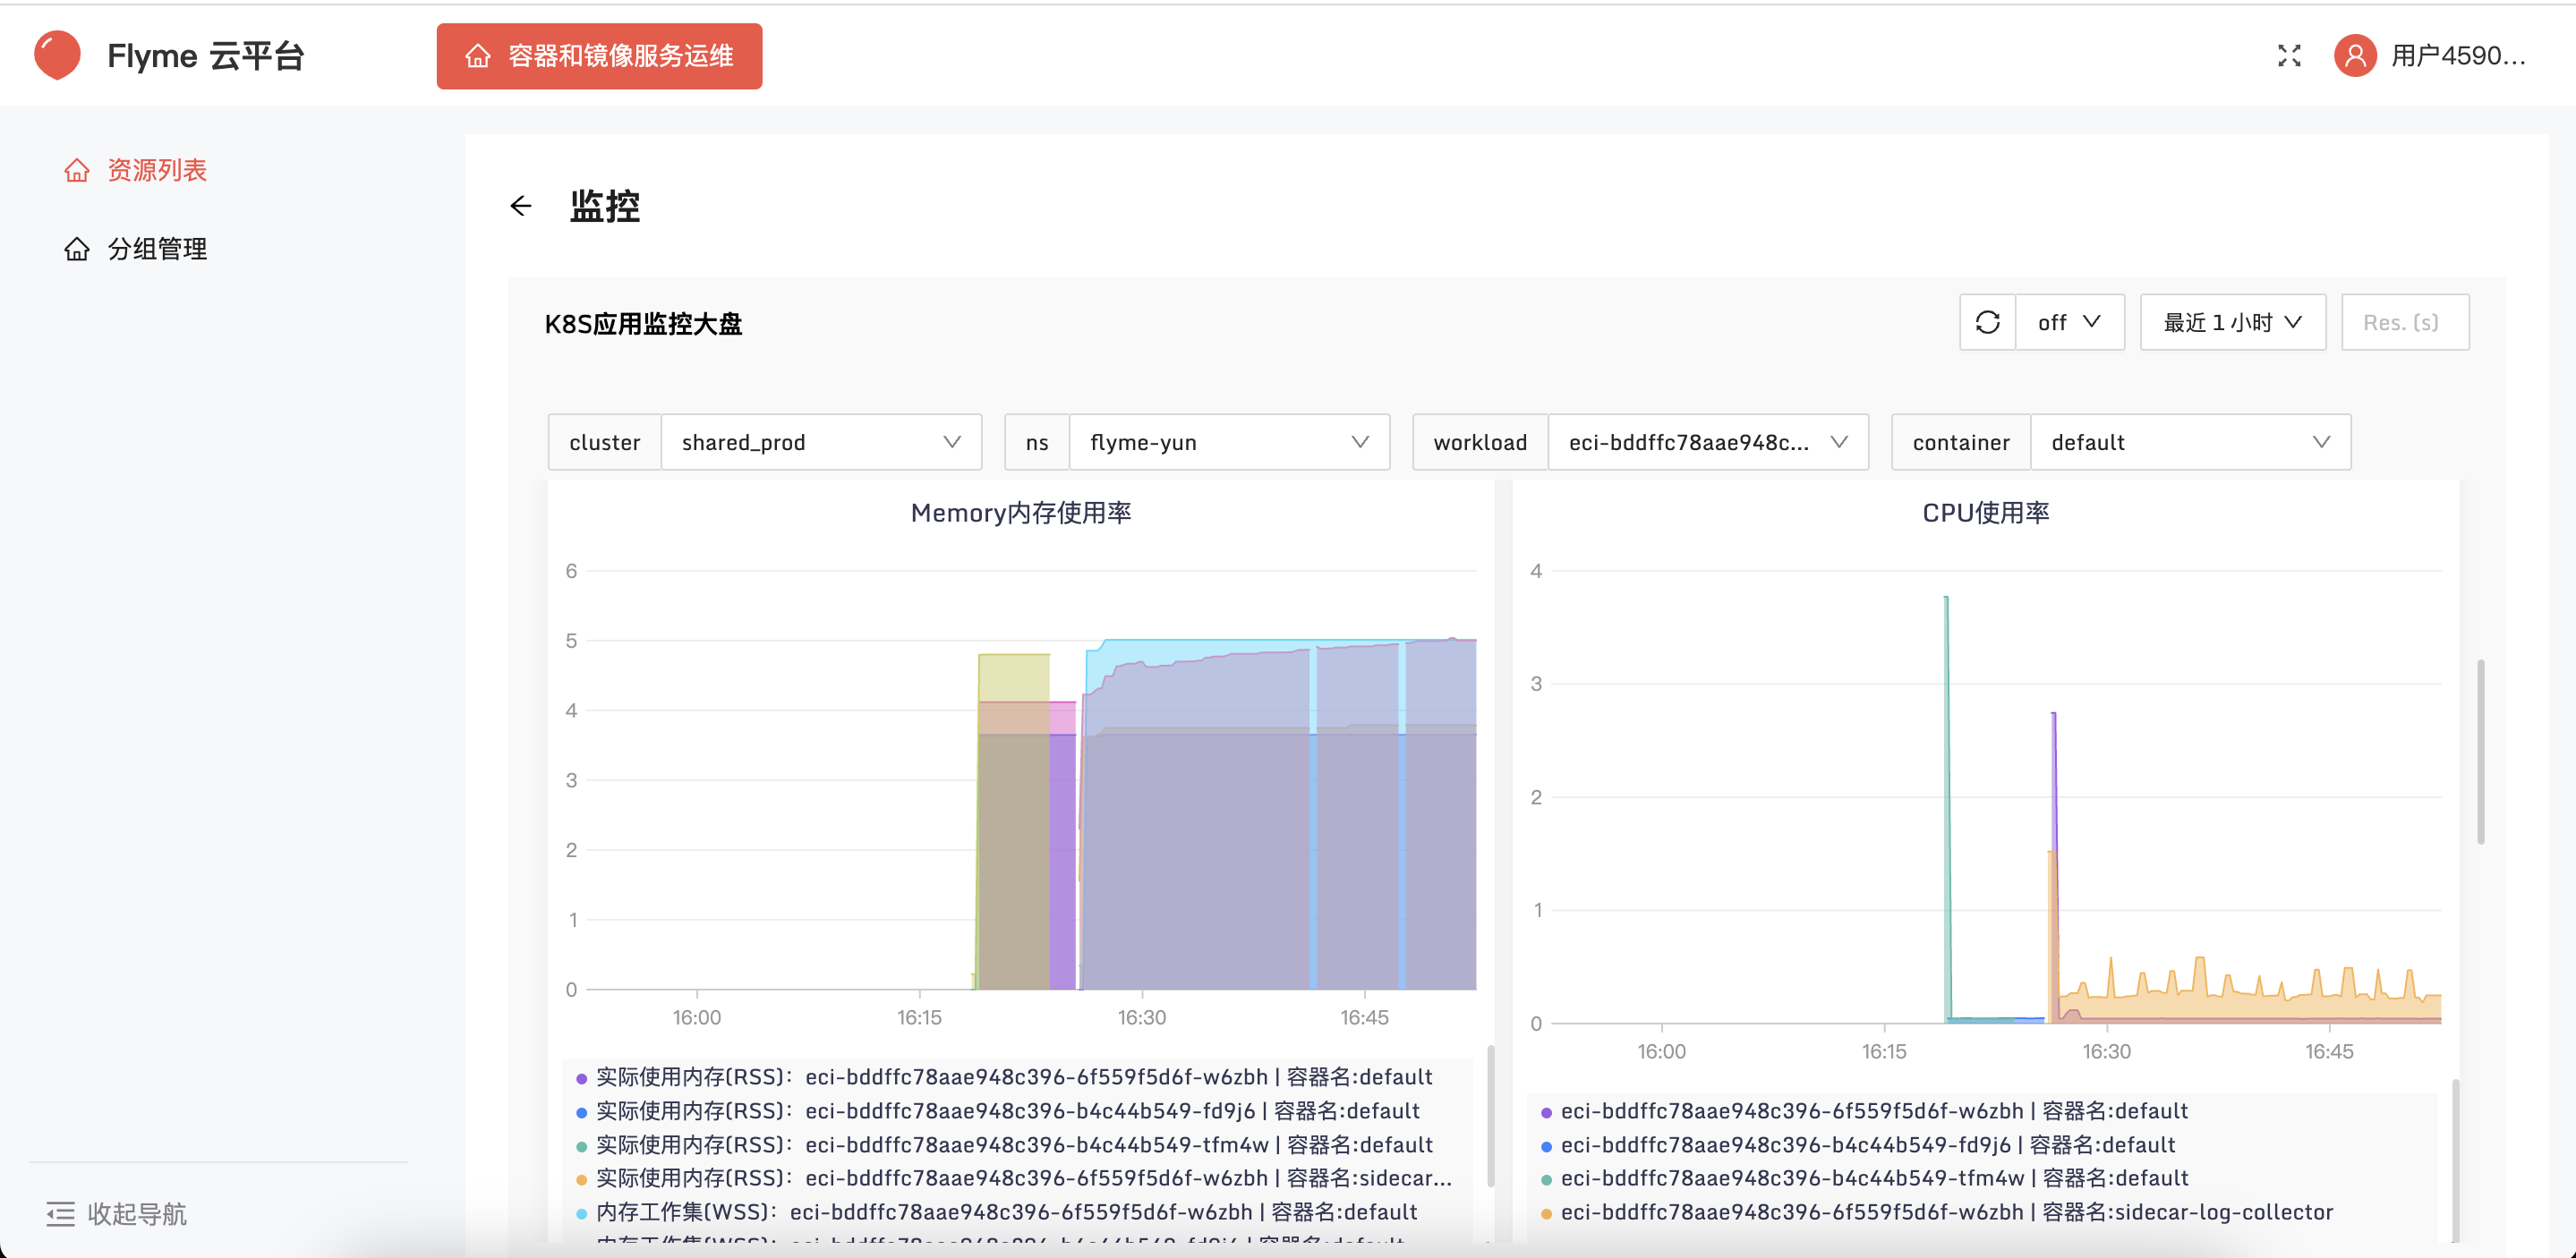Viewport: 2576px width, 1258px height.
Task: Open the cluster shared_prod dropdown
Action: [x=820, y=442]
